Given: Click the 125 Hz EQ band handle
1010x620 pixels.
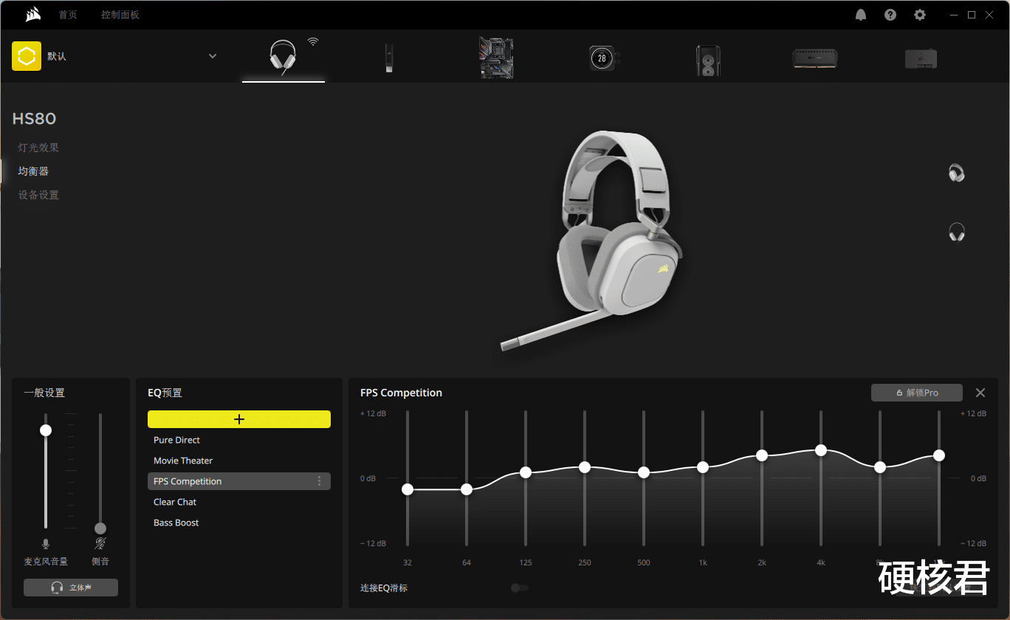Looking at the screenshot, I should [x=526, y=472].
